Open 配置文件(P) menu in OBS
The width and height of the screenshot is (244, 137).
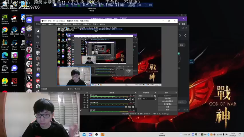pyautogui.click(x=77, y=24)
